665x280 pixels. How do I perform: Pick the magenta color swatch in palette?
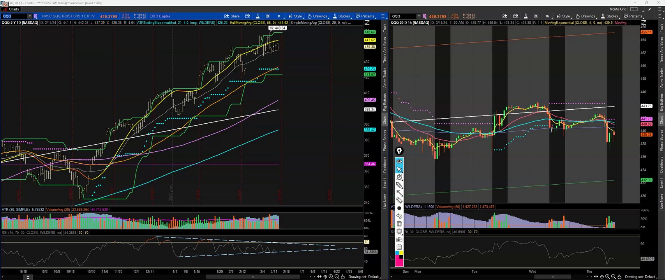click(399, 262)
